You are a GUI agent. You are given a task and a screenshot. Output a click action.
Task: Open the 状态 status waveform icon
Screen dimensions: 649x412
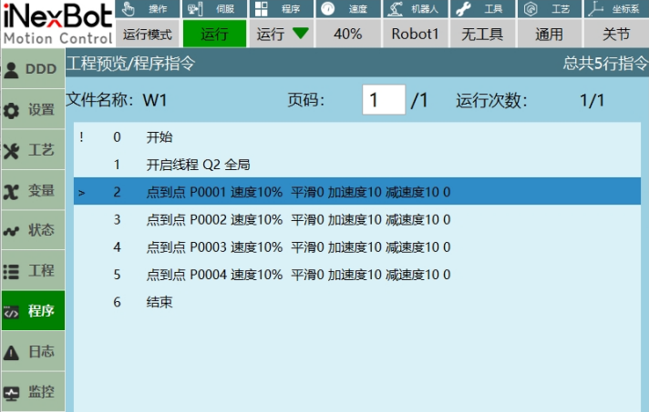click(x=13, y=231)
